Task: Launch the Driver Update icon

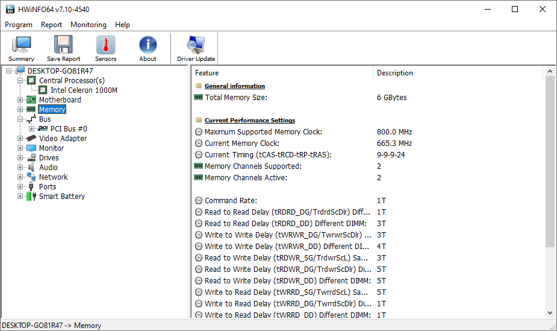Action: 196,45
